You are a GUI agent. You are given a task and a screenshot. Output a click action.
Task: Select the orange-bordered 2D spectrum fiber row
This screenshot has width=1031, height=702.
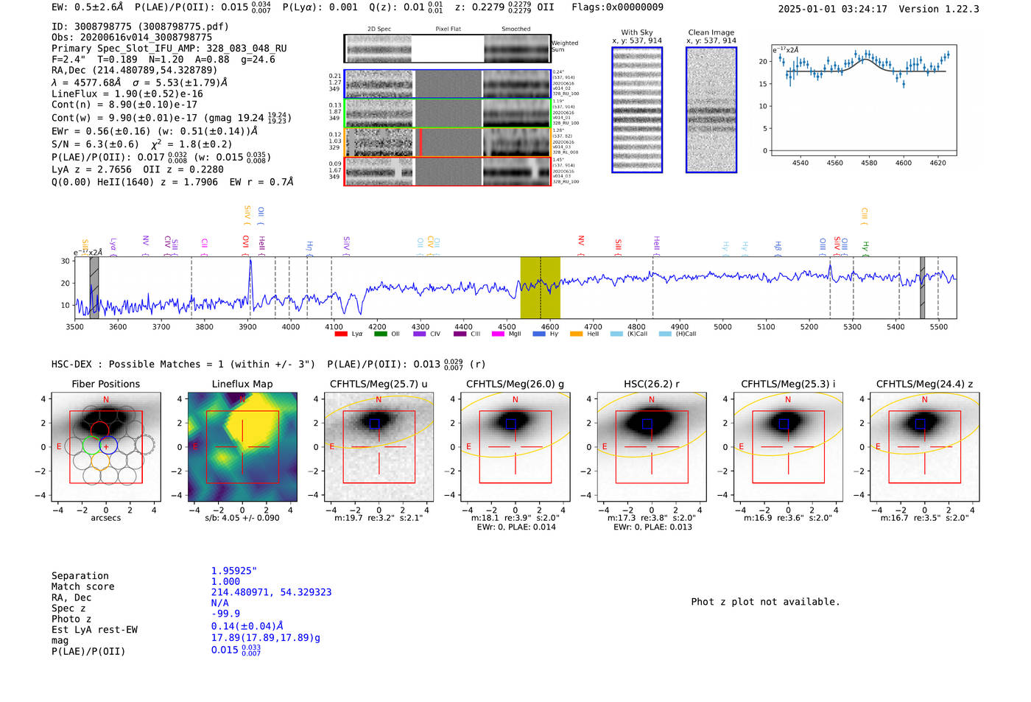pos(447,142)
